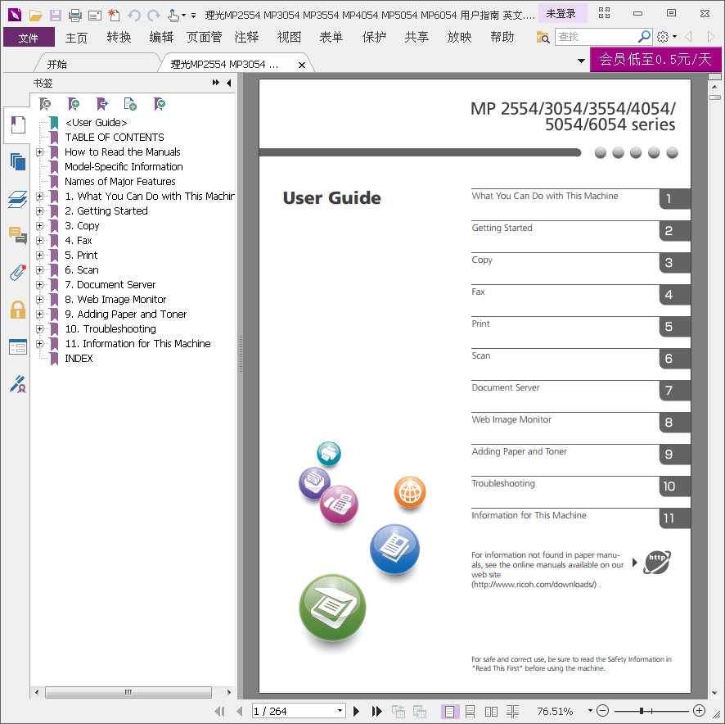Open the digital signatures panel
This screenshot has width=725, height=724.
pyautogui.click(x=17, y=384)
